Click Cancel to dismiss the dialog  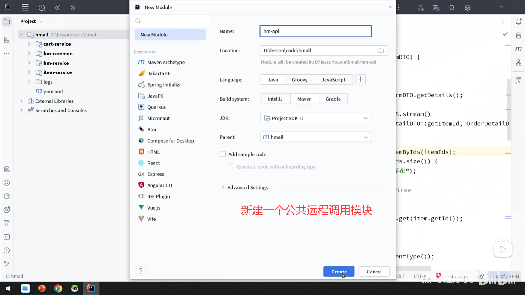point(374,271)
